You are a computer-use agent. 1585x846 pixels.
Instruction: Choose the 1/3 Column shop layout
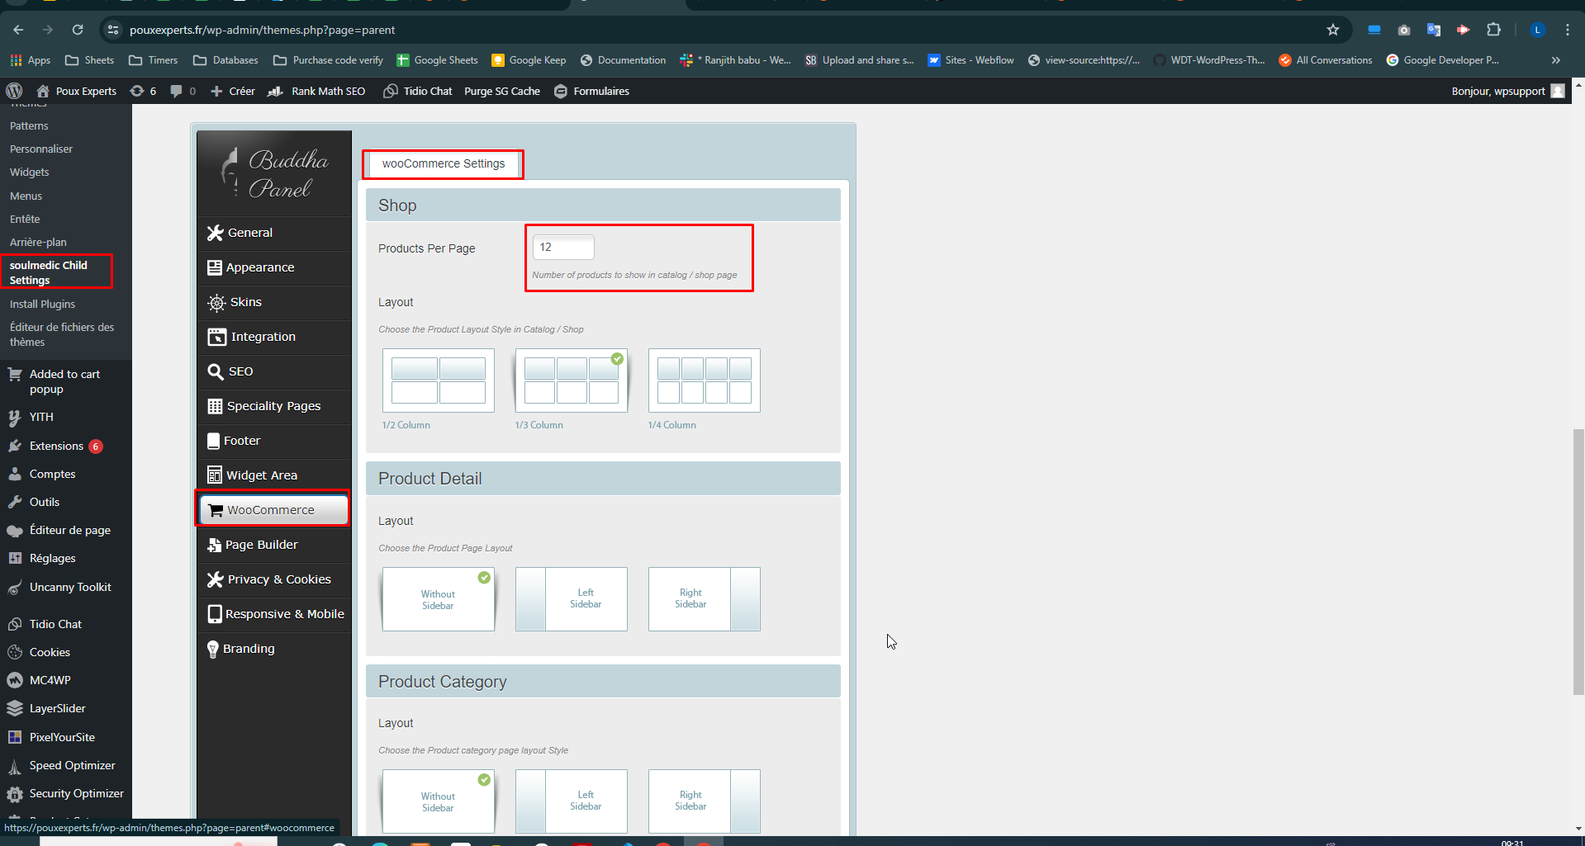pyautogui.click(x=572, y=380)
